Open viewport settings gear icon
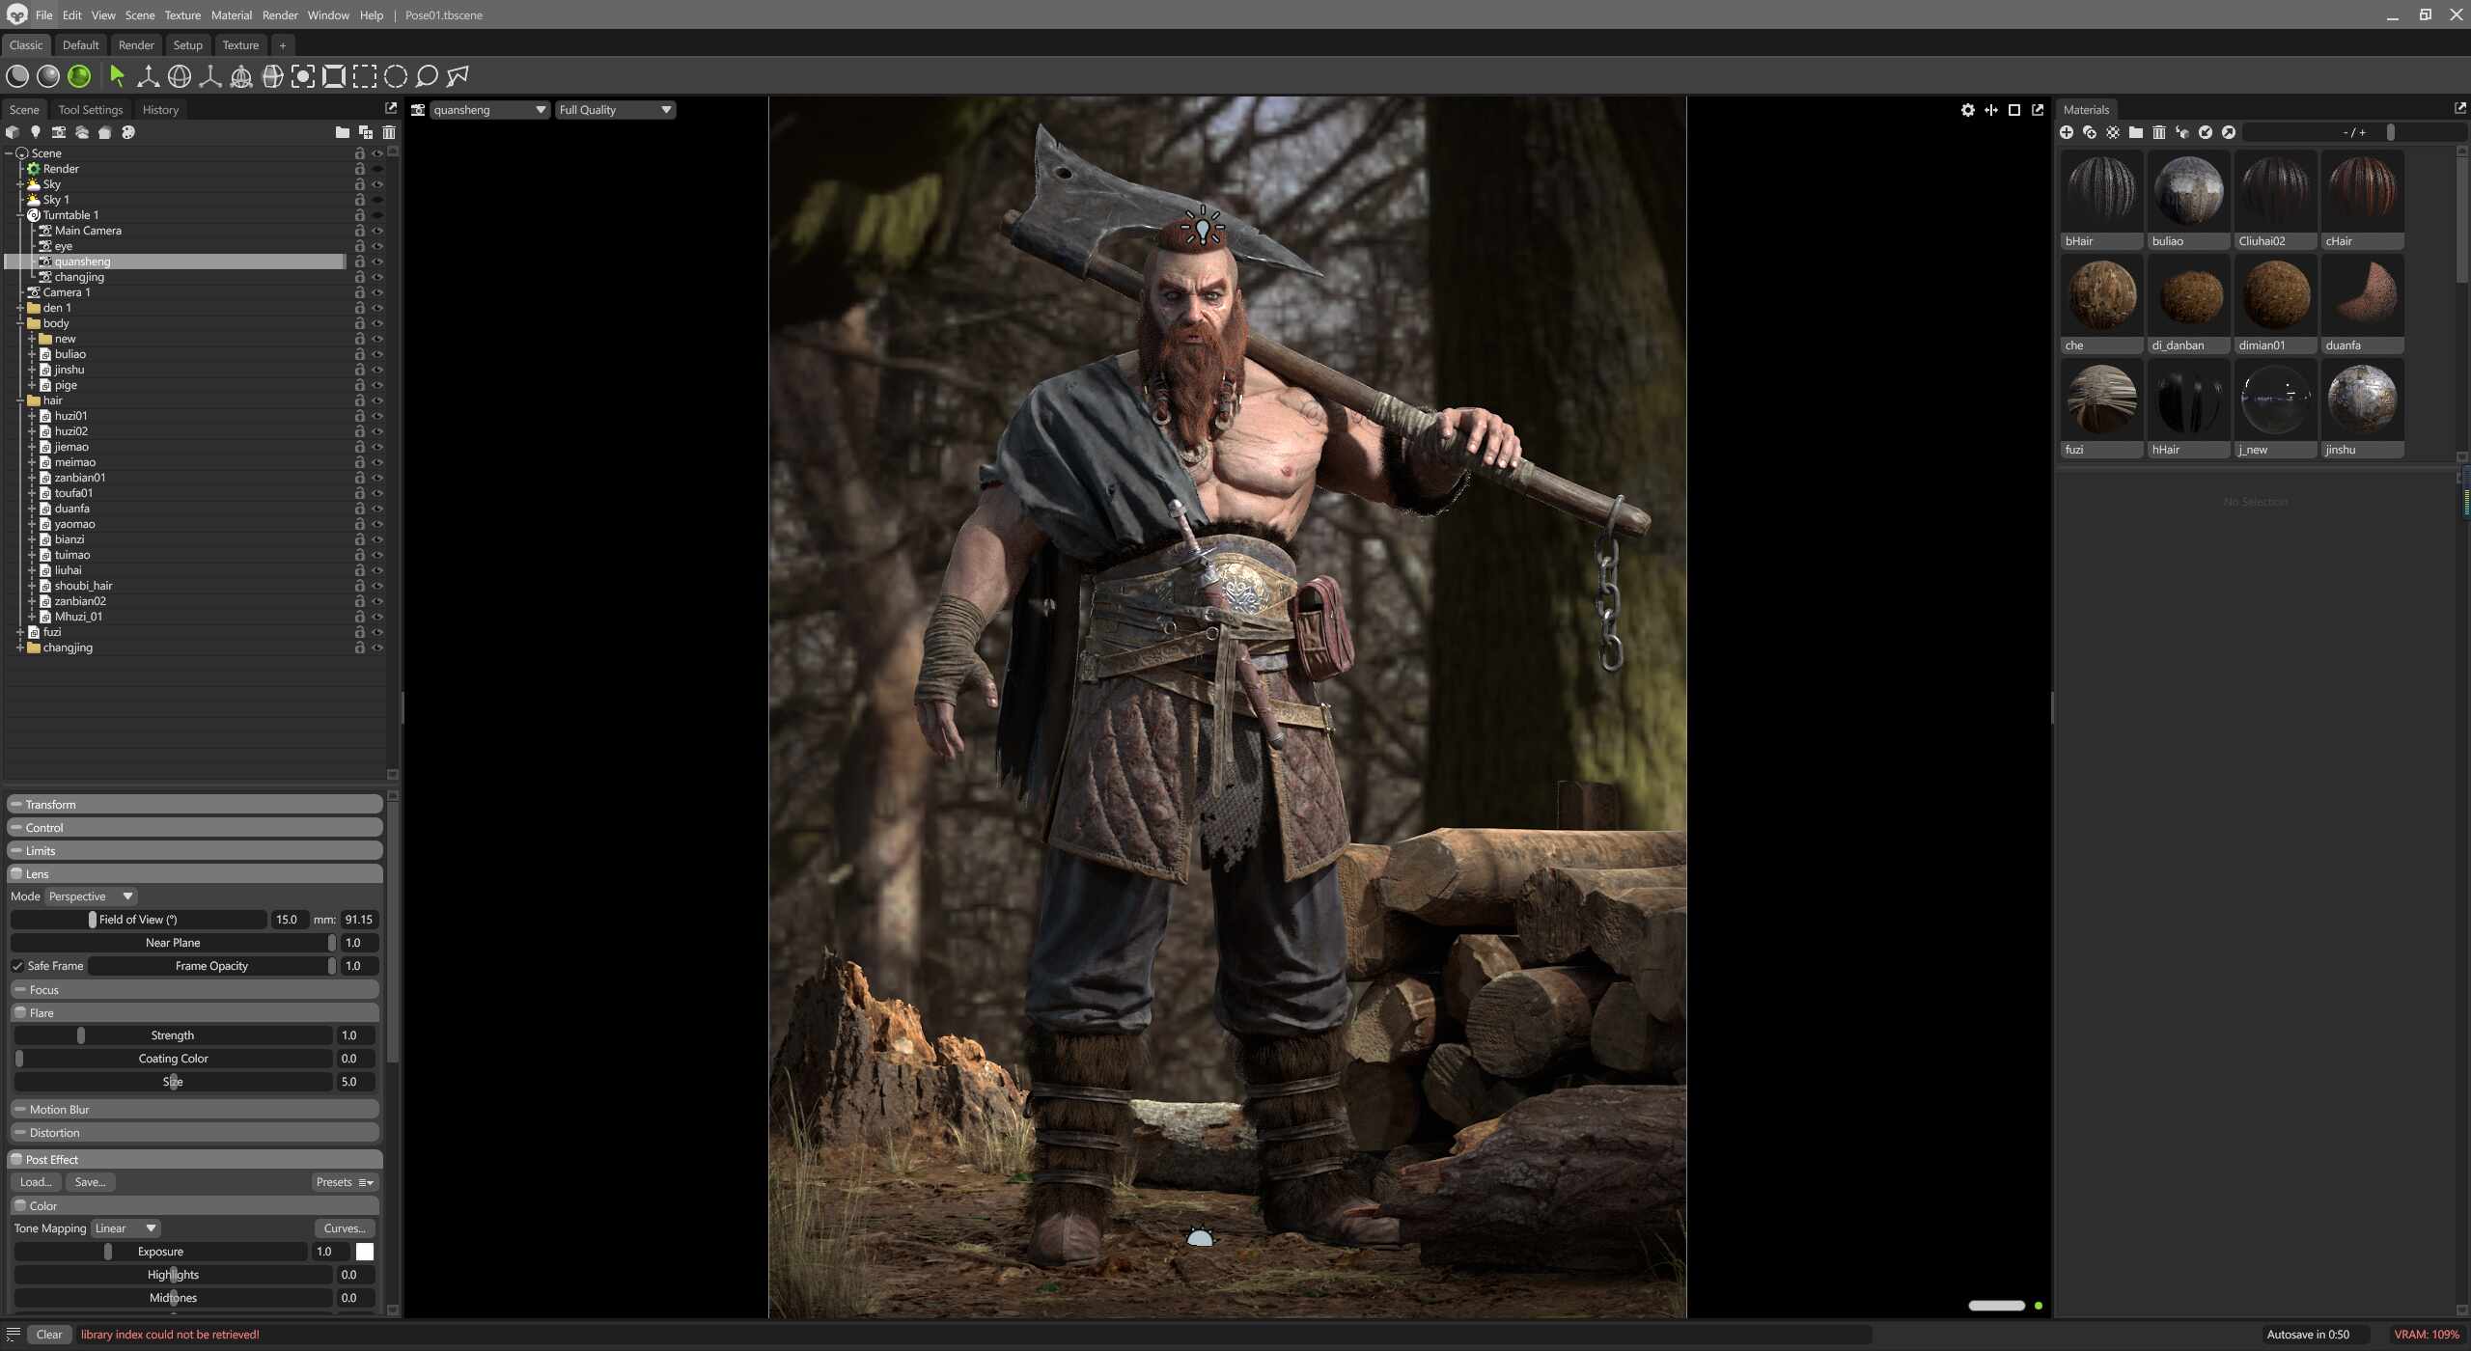 (1967, 110)
